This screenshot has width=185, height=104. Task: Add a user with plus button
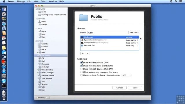(83, 53)
